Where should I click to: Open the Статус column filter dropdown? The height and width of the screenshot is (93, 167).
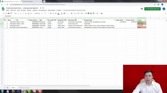coord(145,20)
